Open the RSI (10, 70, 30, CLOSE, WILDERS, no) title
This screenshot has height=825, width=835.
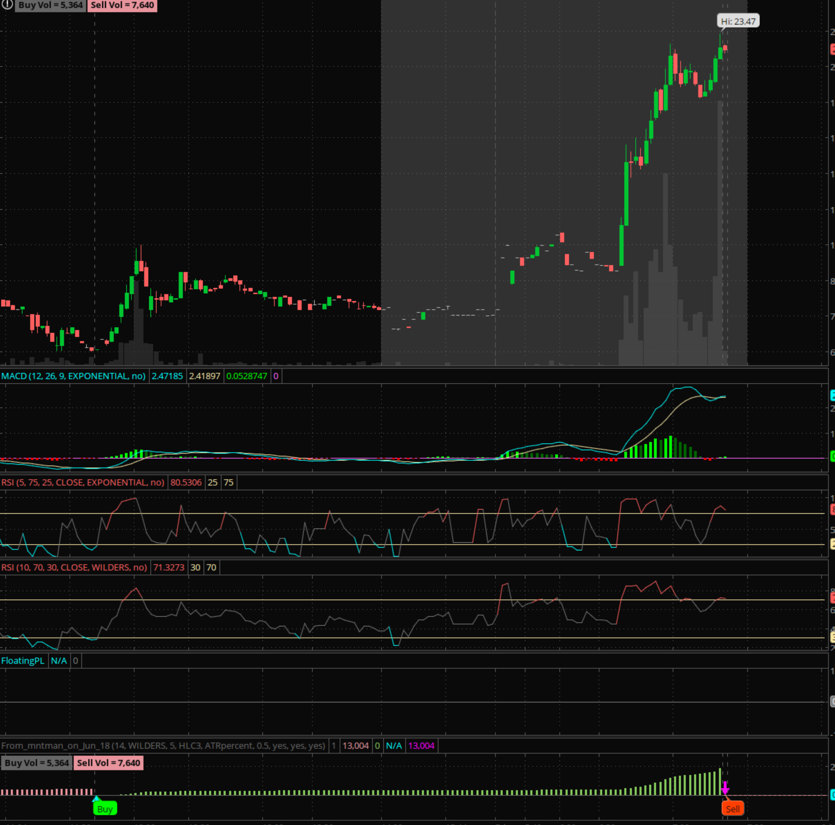click(x=74, y=567)
